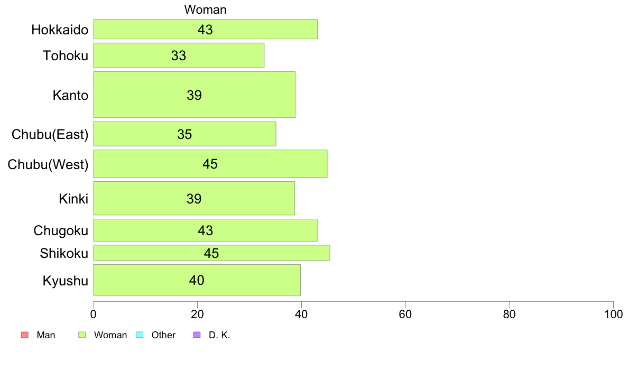Click the Kyushu axis label
This screenshot has height=389, width=628.
click(65, 281)
